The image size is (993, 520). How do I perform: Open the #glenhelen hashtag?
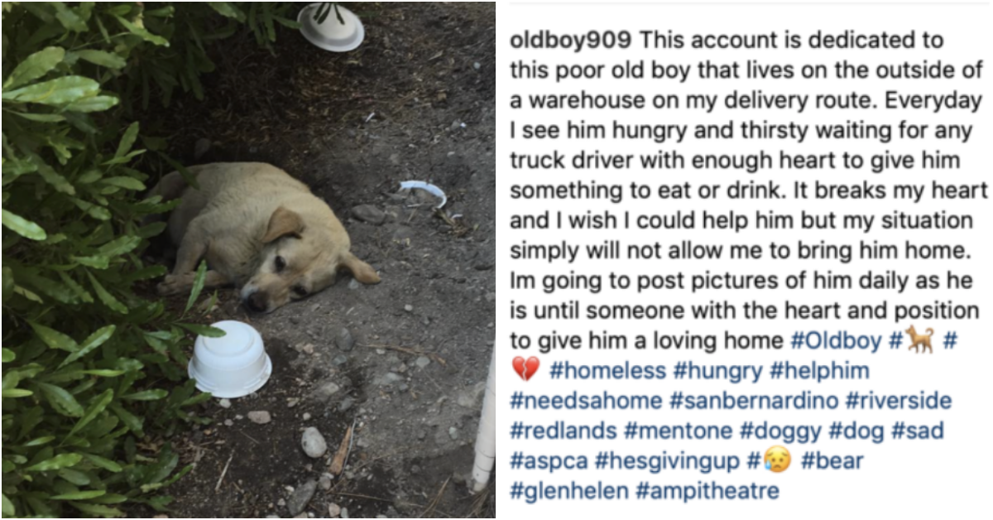point(568,491)
